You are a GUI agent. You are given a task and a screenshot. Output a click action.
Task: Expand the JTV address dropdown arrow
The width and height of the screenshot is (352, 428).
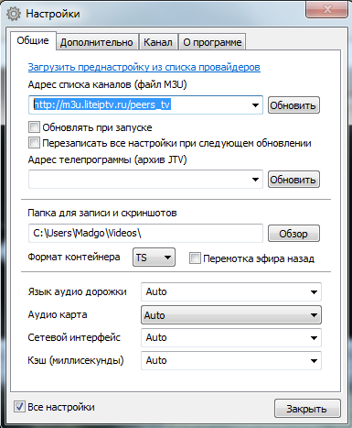(255, 180)
